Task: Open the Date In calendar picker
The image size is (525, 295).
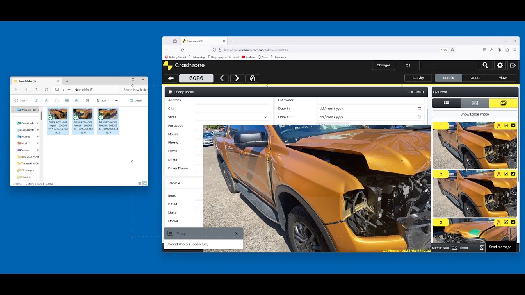Action: point(419,109)
